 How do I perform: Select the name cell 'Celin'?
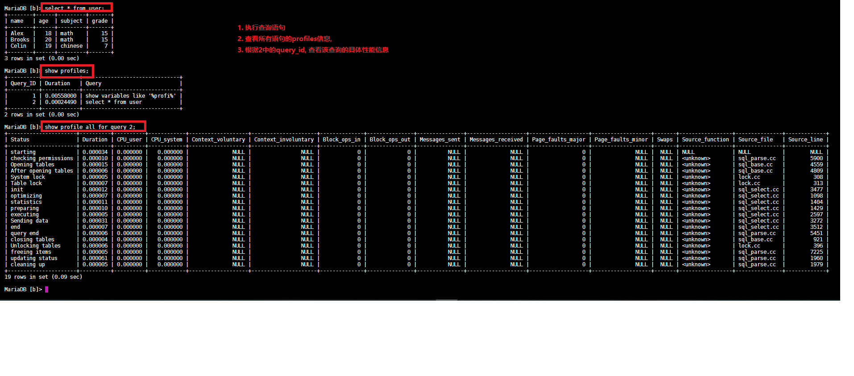18,46
